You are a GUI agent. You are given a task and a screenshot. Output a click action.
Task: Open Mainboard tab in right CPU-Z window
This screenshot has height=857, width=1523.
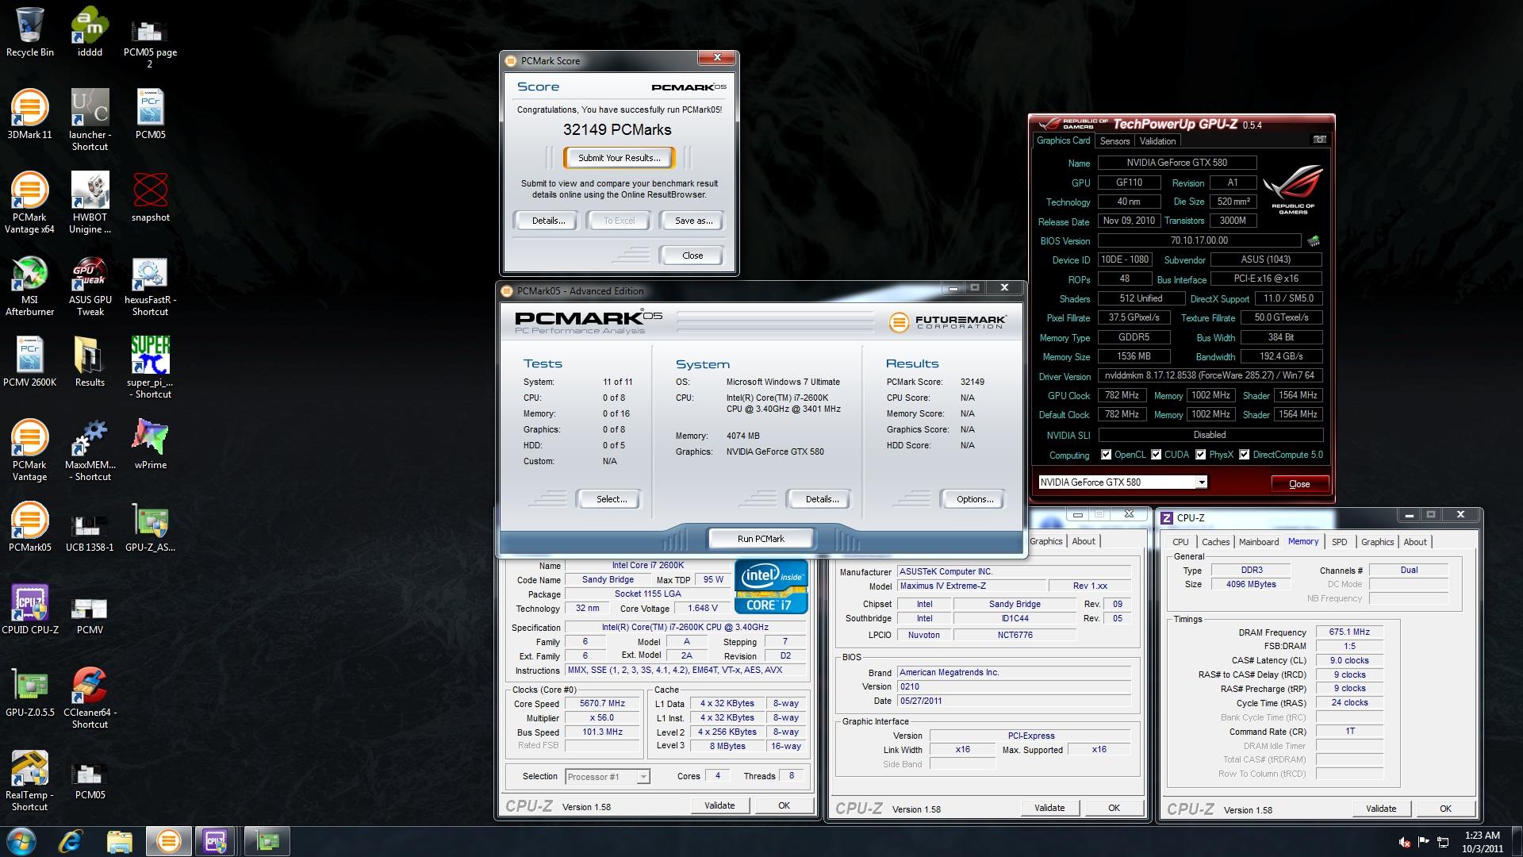coord(1258,542)
